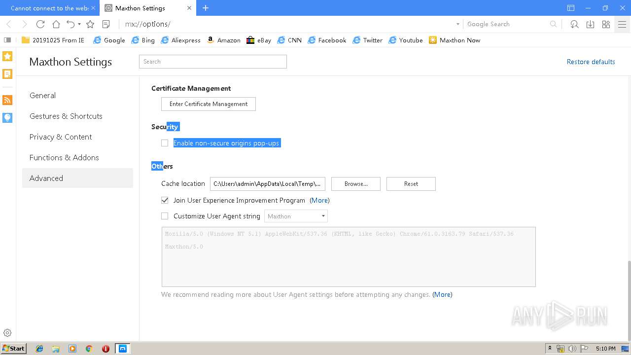Screen dimensions: 631x355
Task: Go back using the back arrow
Action: 8,24
